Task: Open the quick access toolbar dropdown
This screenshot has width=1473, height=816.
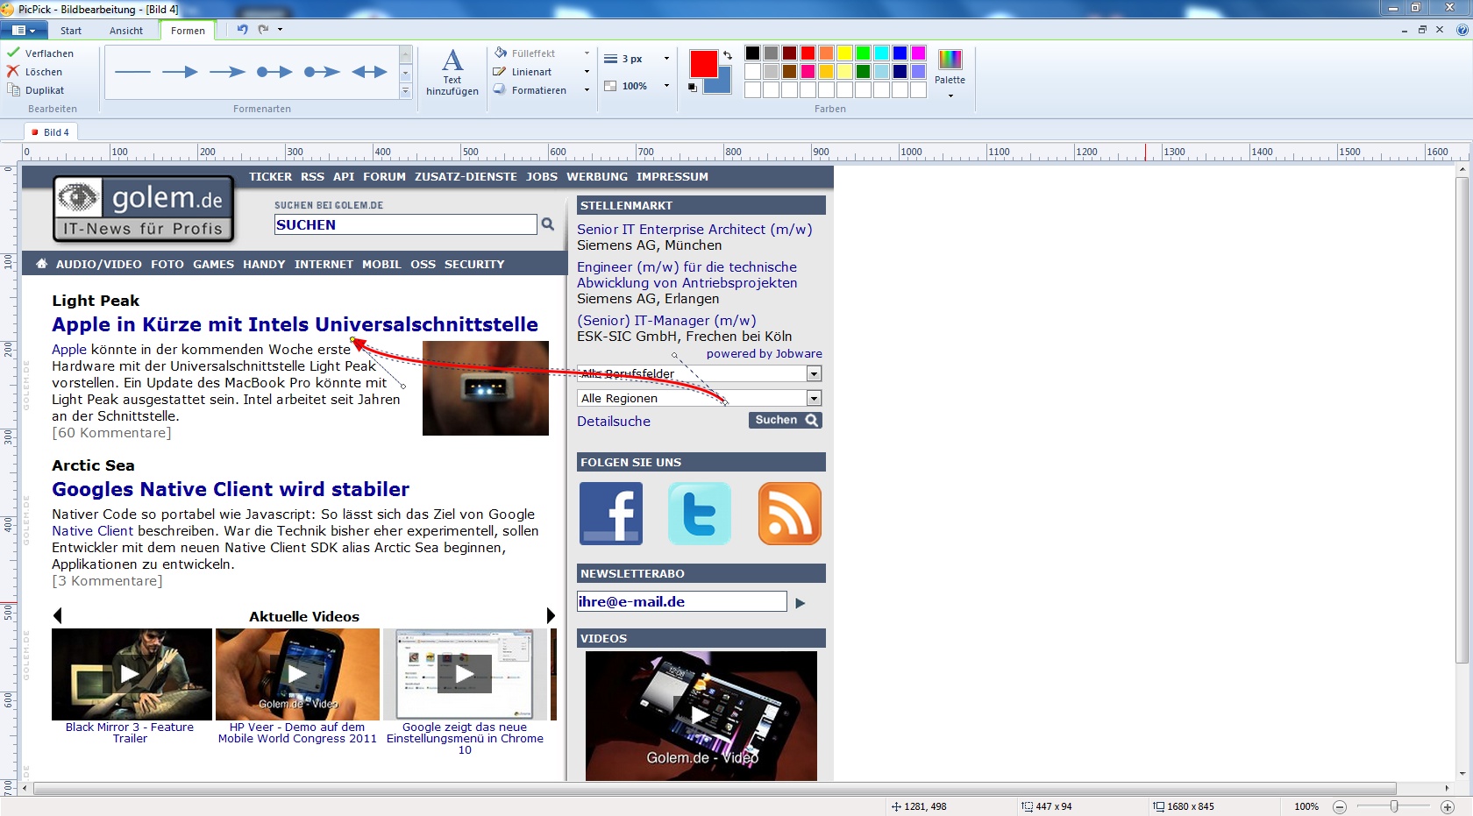Action: click(x=281, y=29)
